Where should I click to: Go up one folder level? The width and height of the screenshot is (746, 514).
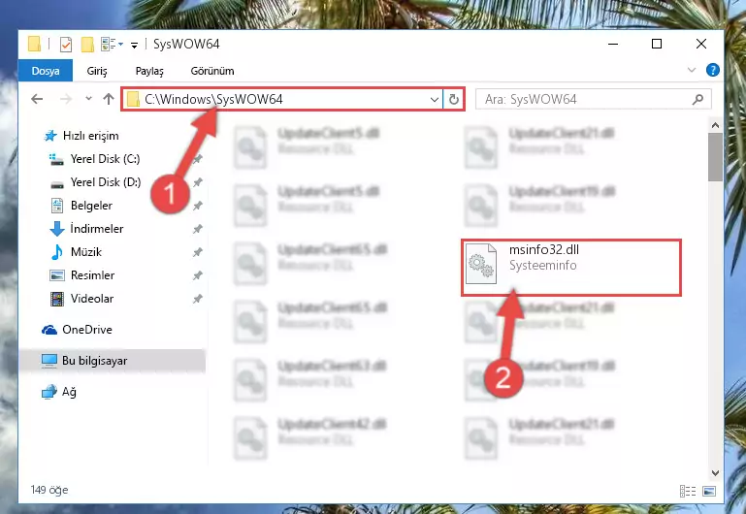click(109, 99)
